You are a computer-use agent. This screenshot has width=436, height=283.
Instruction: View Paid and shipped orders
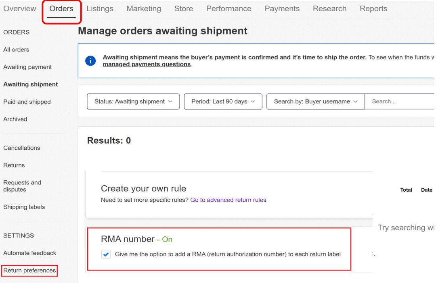pyautogui.click(x=27, y=102)
